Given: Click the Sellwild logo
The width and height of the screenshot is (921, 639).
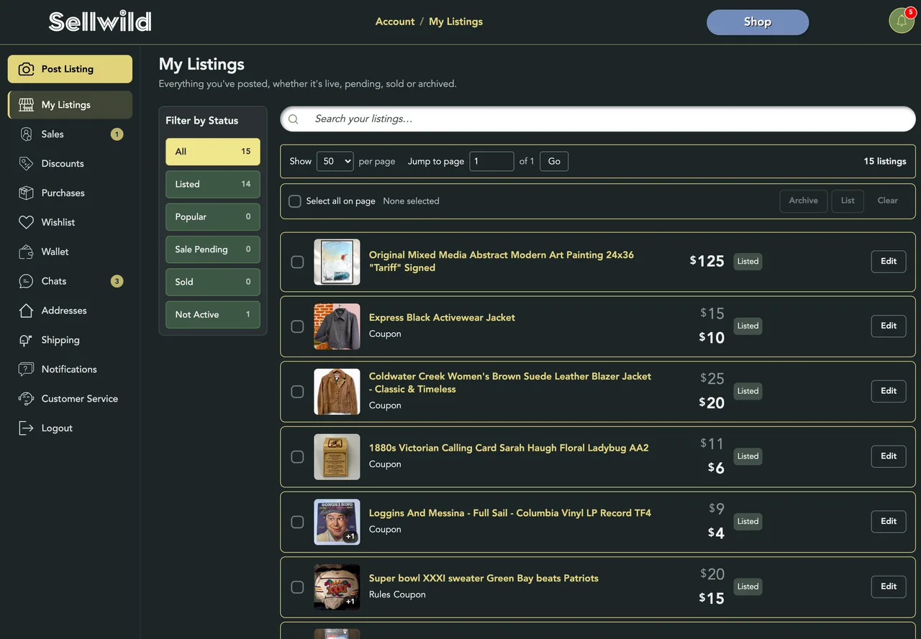Looking at the screenshot, I should click(100, 22).
